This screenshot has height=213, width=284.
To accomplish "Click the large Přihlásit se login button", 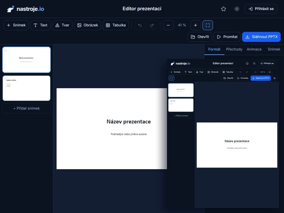I will pos(261,9).
